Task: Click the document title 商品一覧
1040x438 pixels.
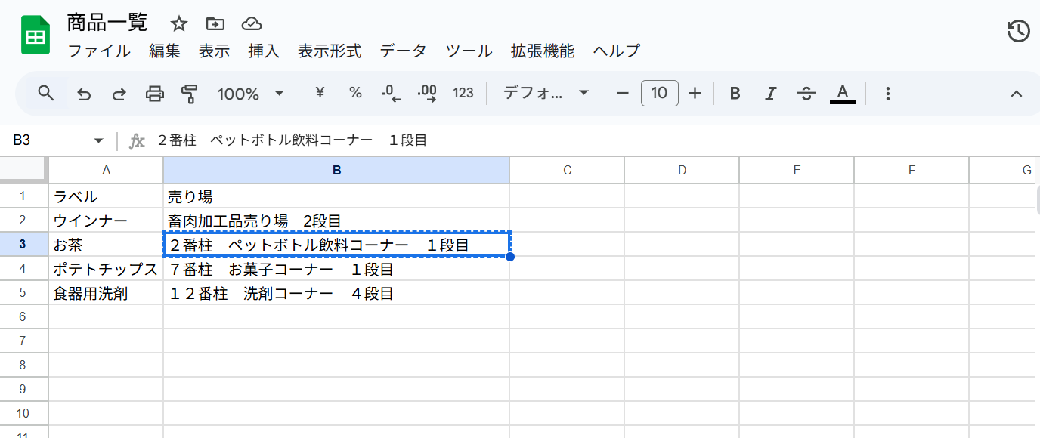Action: point(107,23)
